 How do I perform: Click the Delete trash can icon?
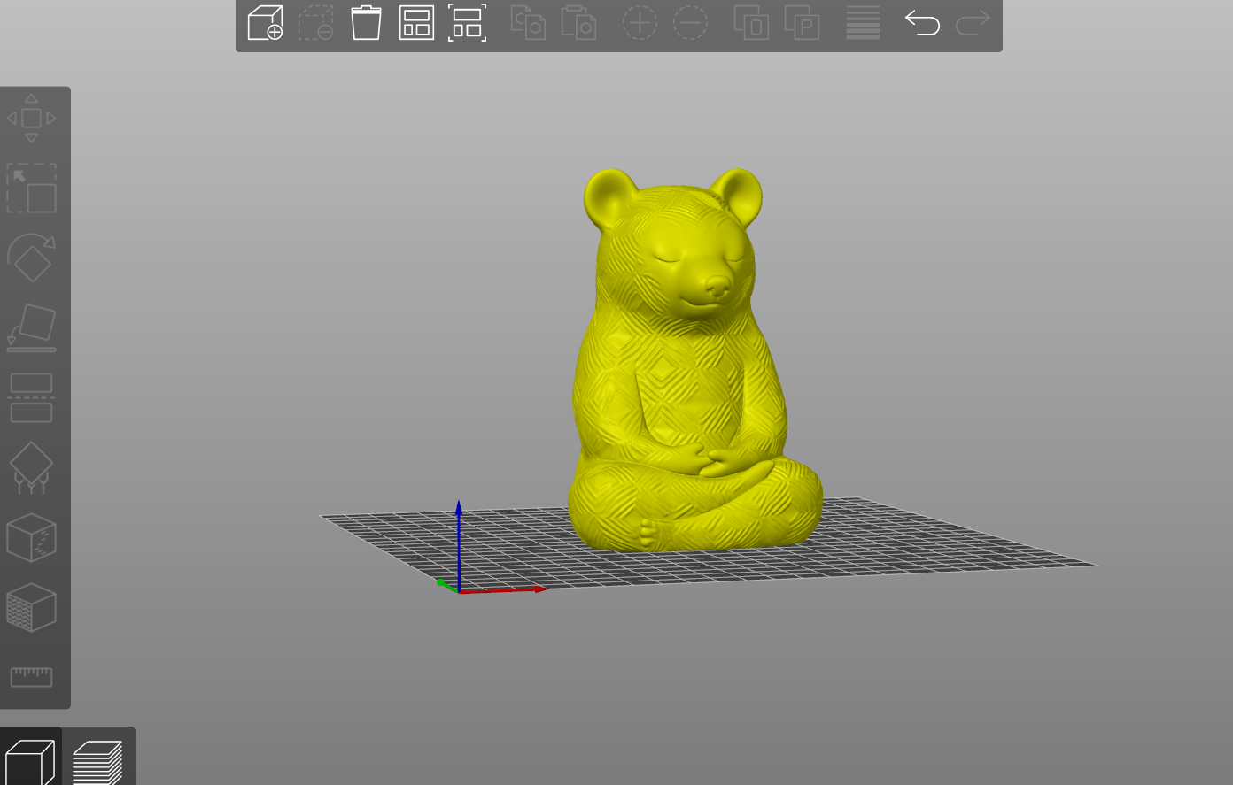point(366,23)
